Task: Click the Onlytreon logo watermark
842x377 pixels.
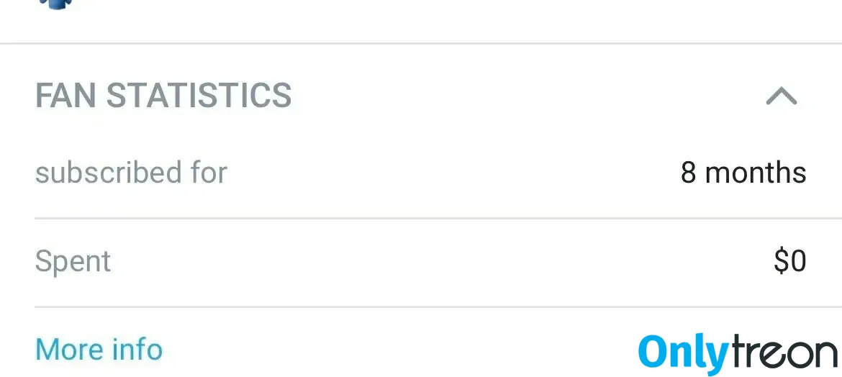Action: point(738,353)
